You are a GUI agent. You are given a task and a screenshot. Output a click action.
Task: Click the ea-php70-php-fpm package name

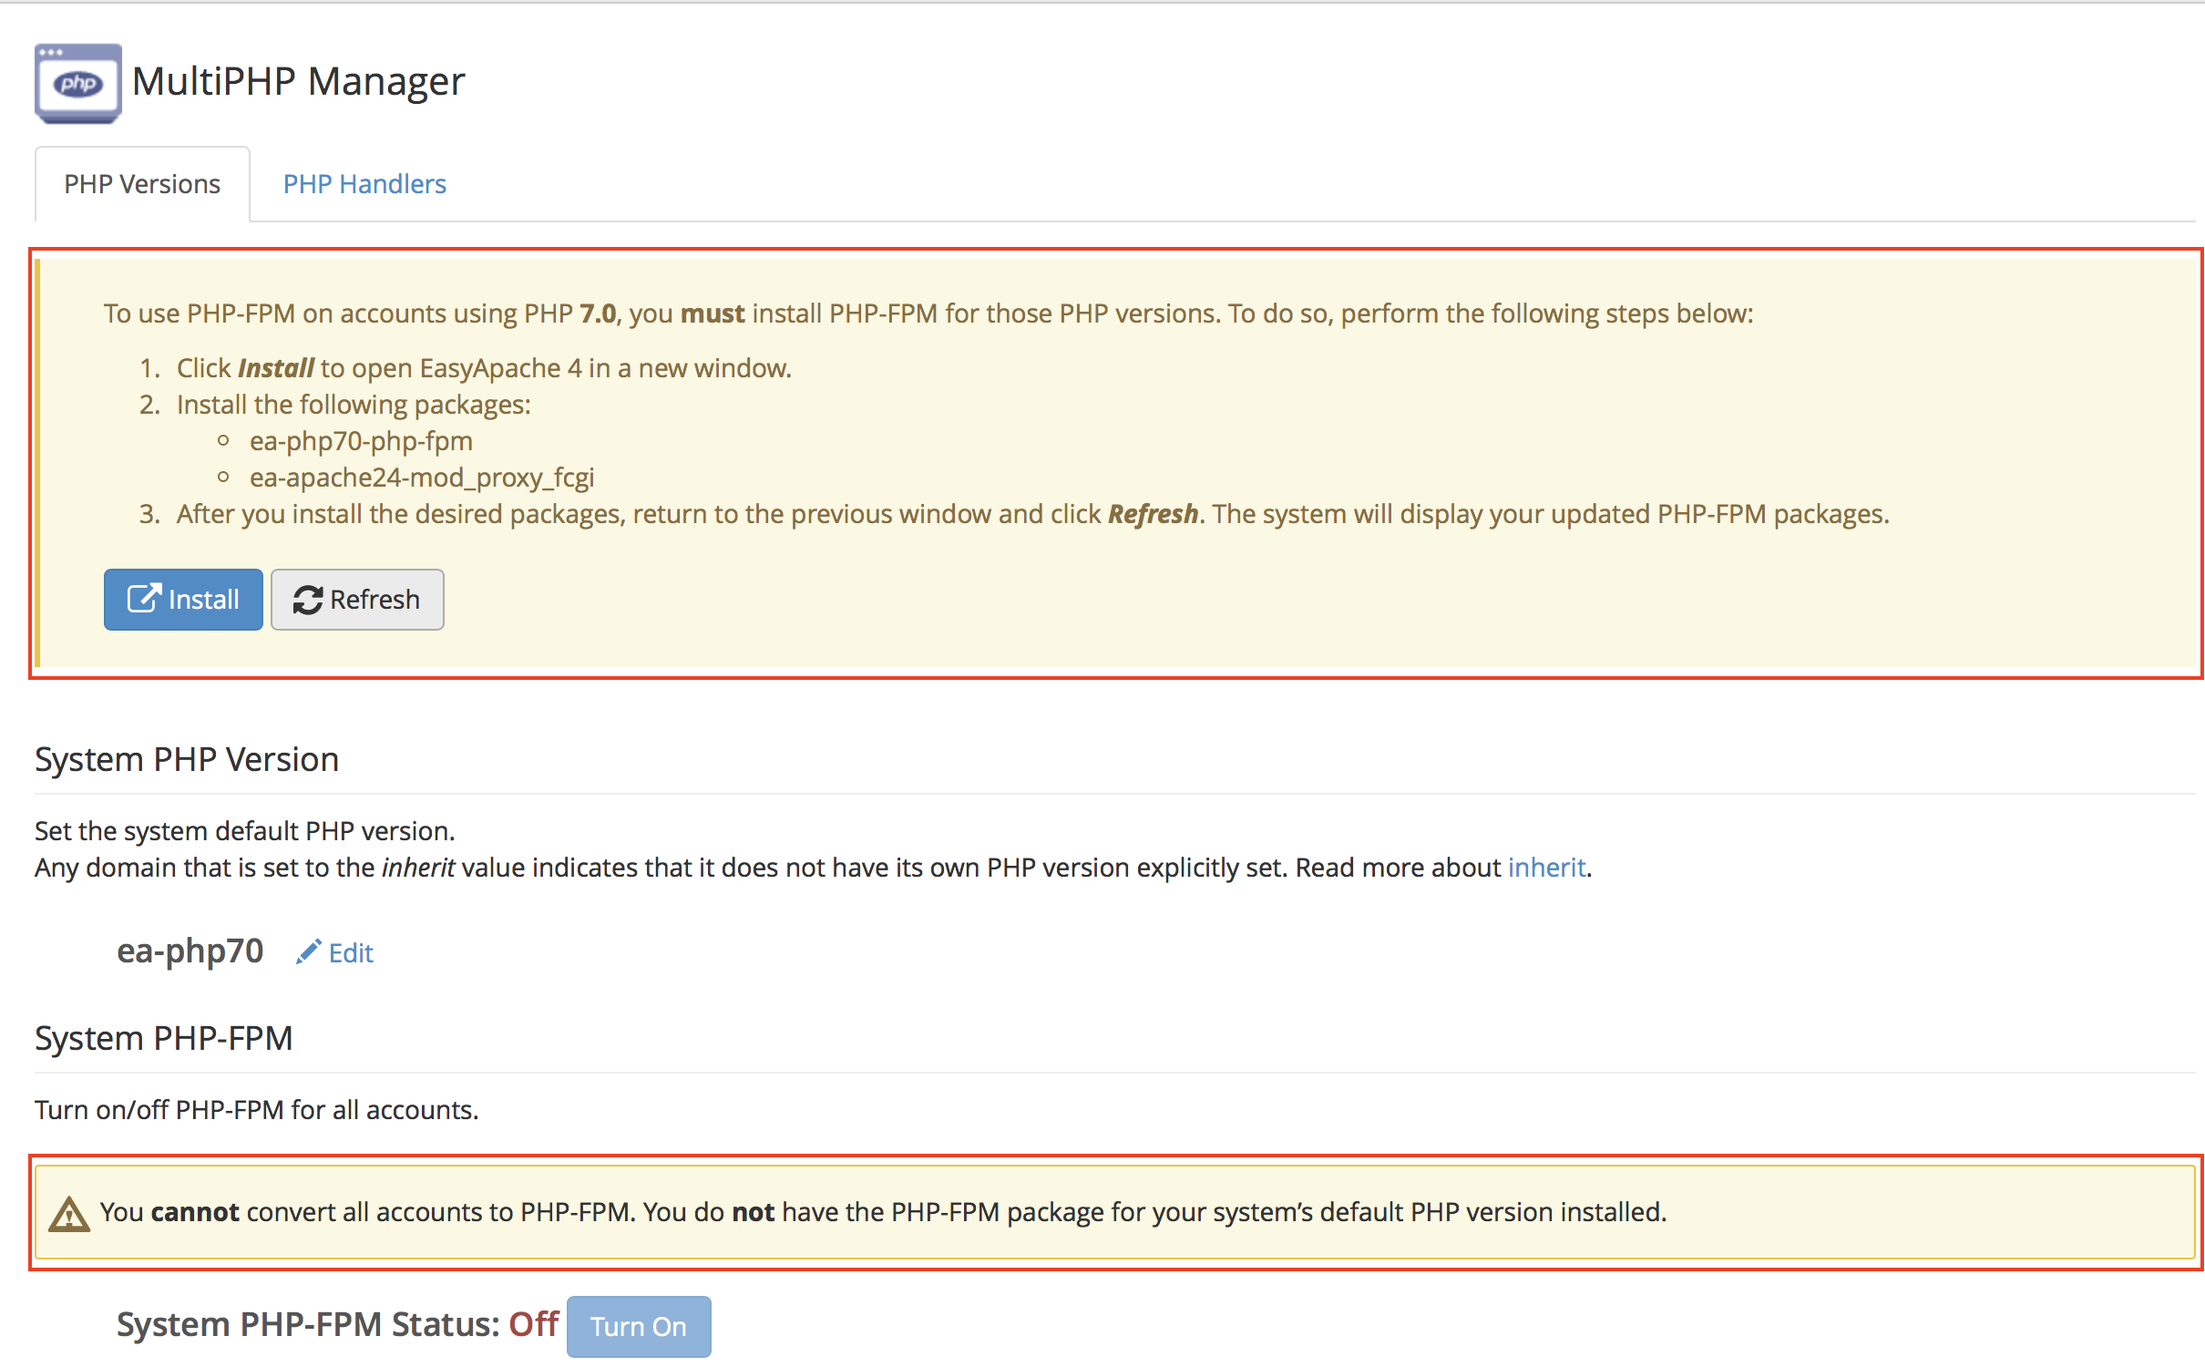coord(361,441)
